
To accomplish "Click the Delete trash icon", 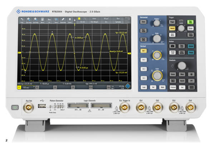I will pos(70,20).
